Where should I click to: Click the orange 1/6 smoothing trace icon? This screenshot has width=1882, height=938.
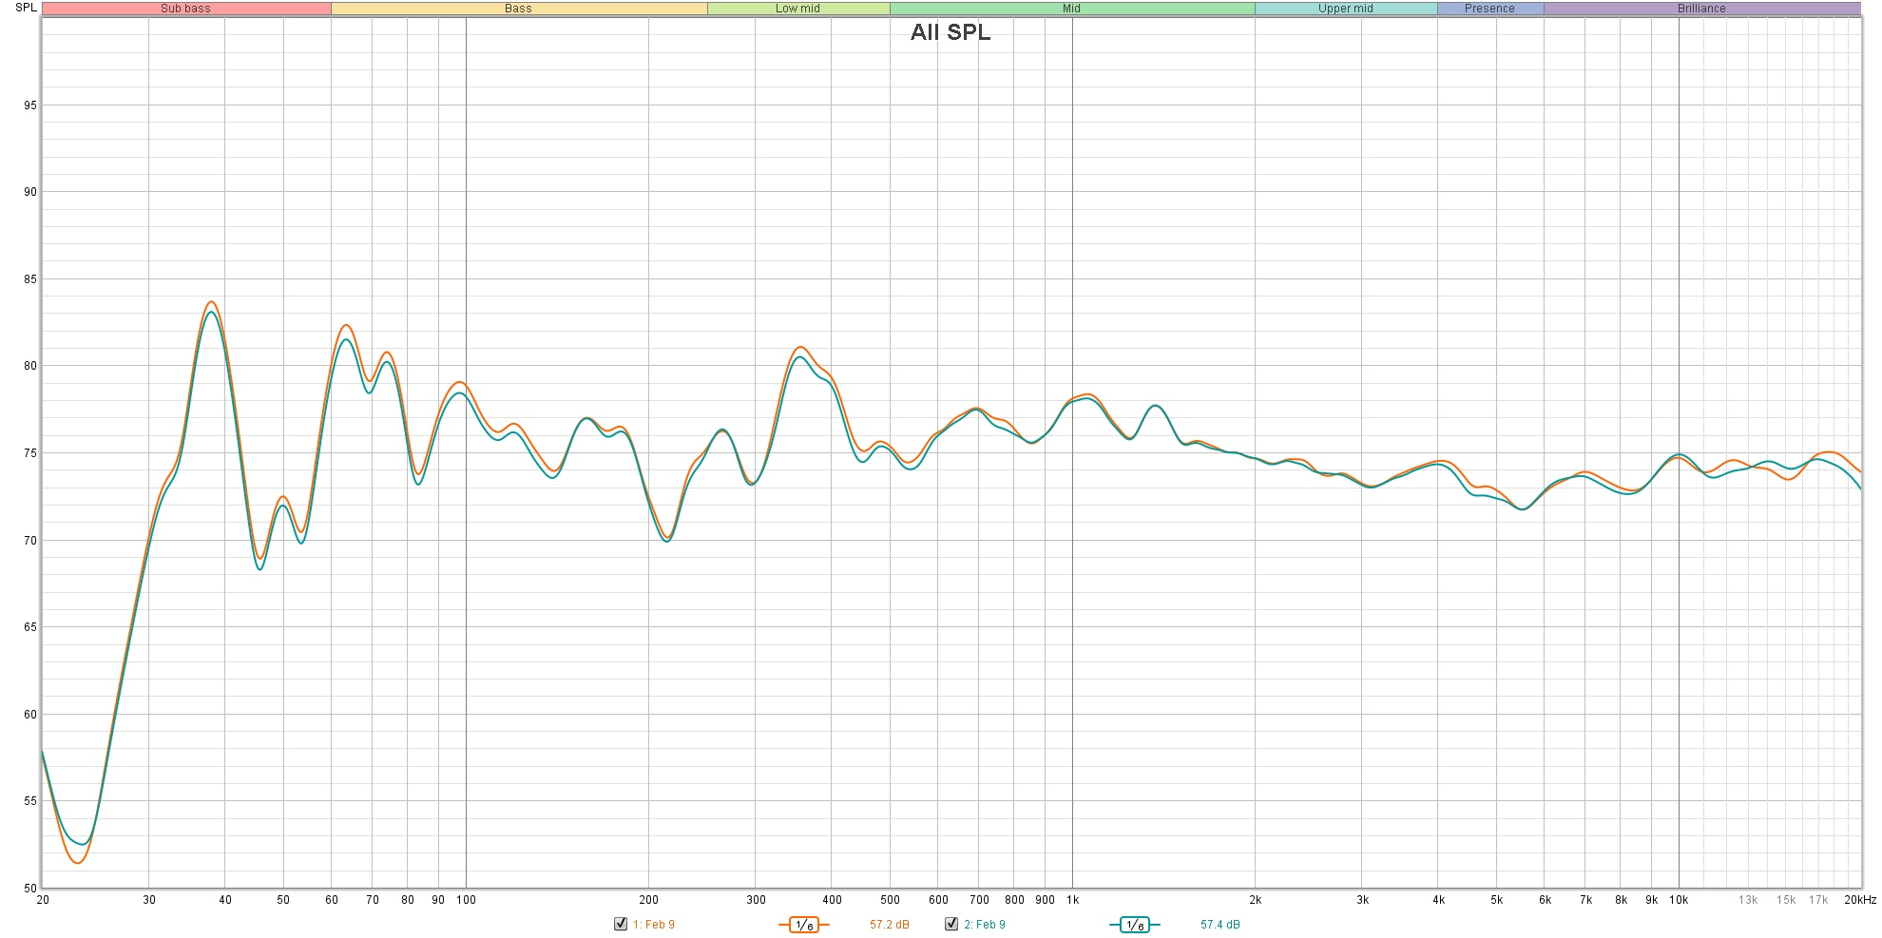tap(804, 925)
